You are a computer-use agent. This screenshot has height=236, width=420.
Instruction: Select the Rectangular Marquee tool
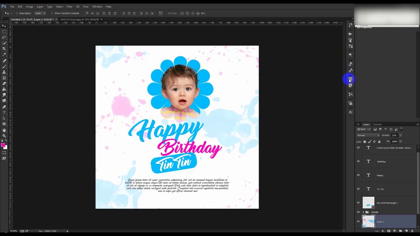(4, 32)
